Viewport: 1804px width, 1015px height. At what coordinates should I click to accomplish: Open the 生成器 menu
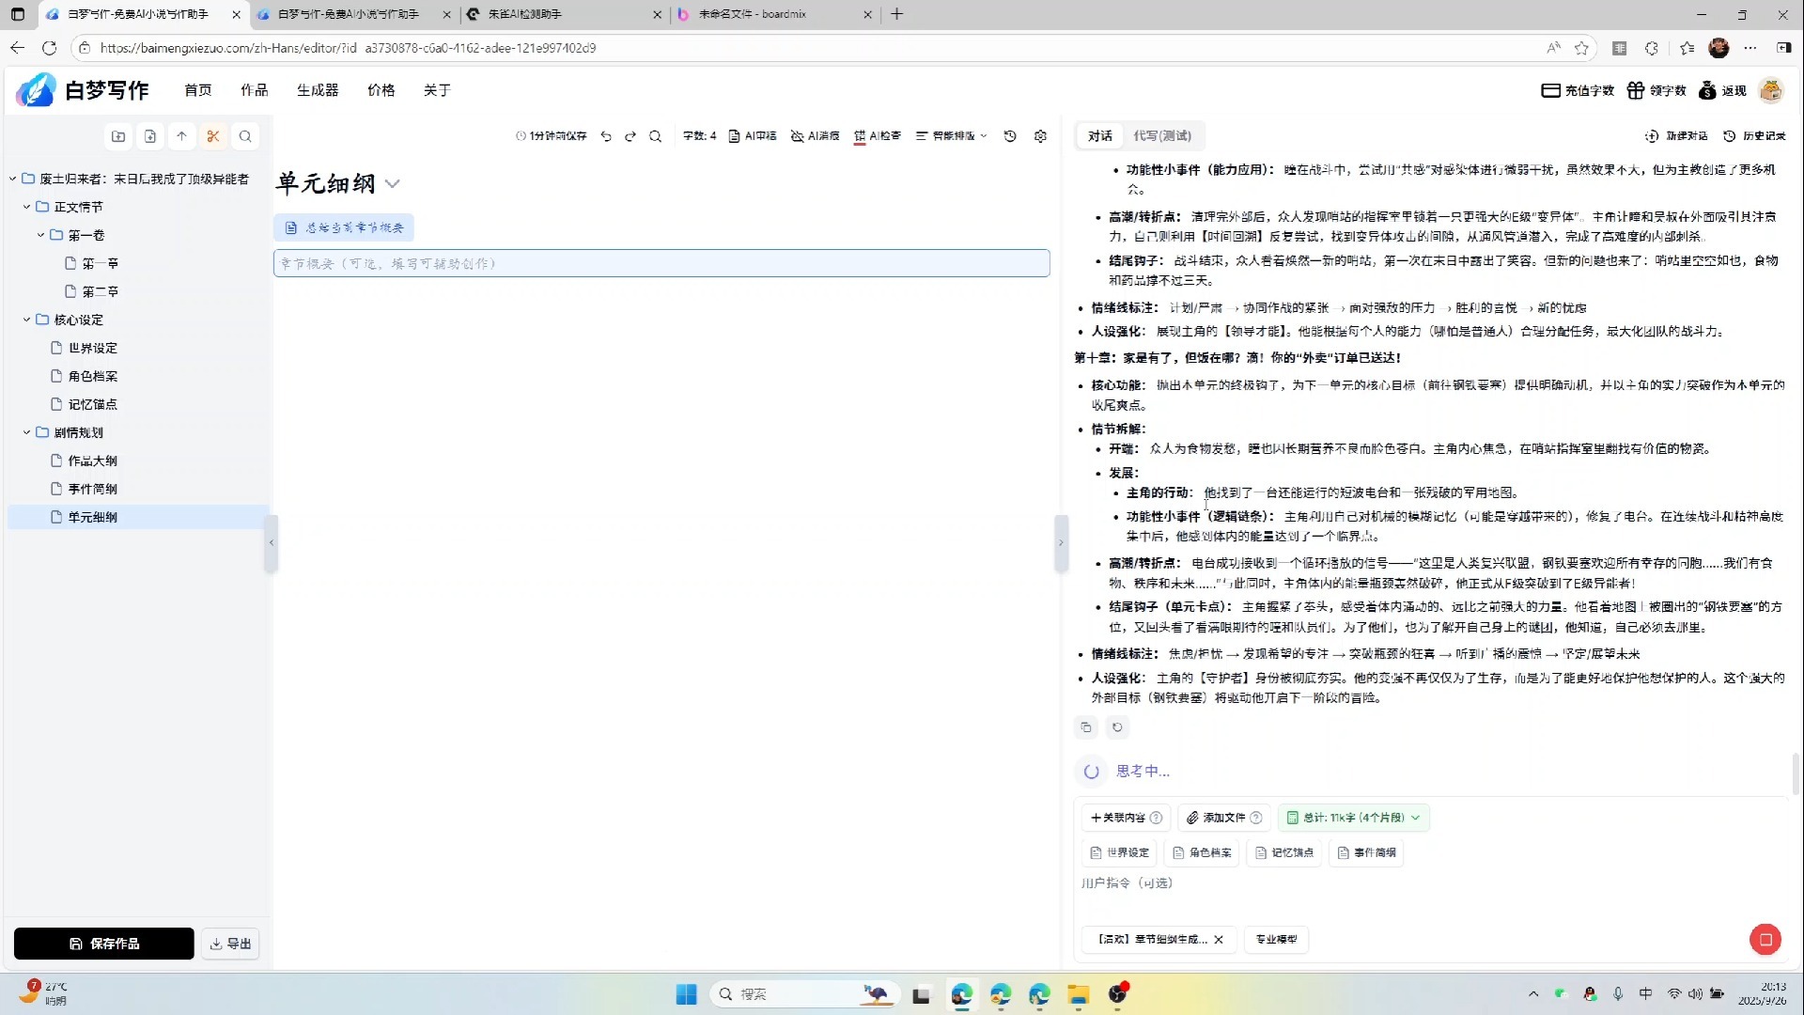[318, 90]
